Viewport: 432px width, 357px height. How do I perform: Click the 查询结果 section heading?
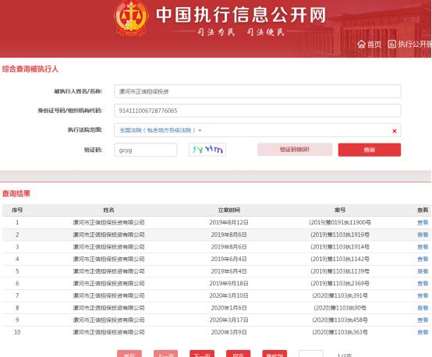[x=16, y=193]
